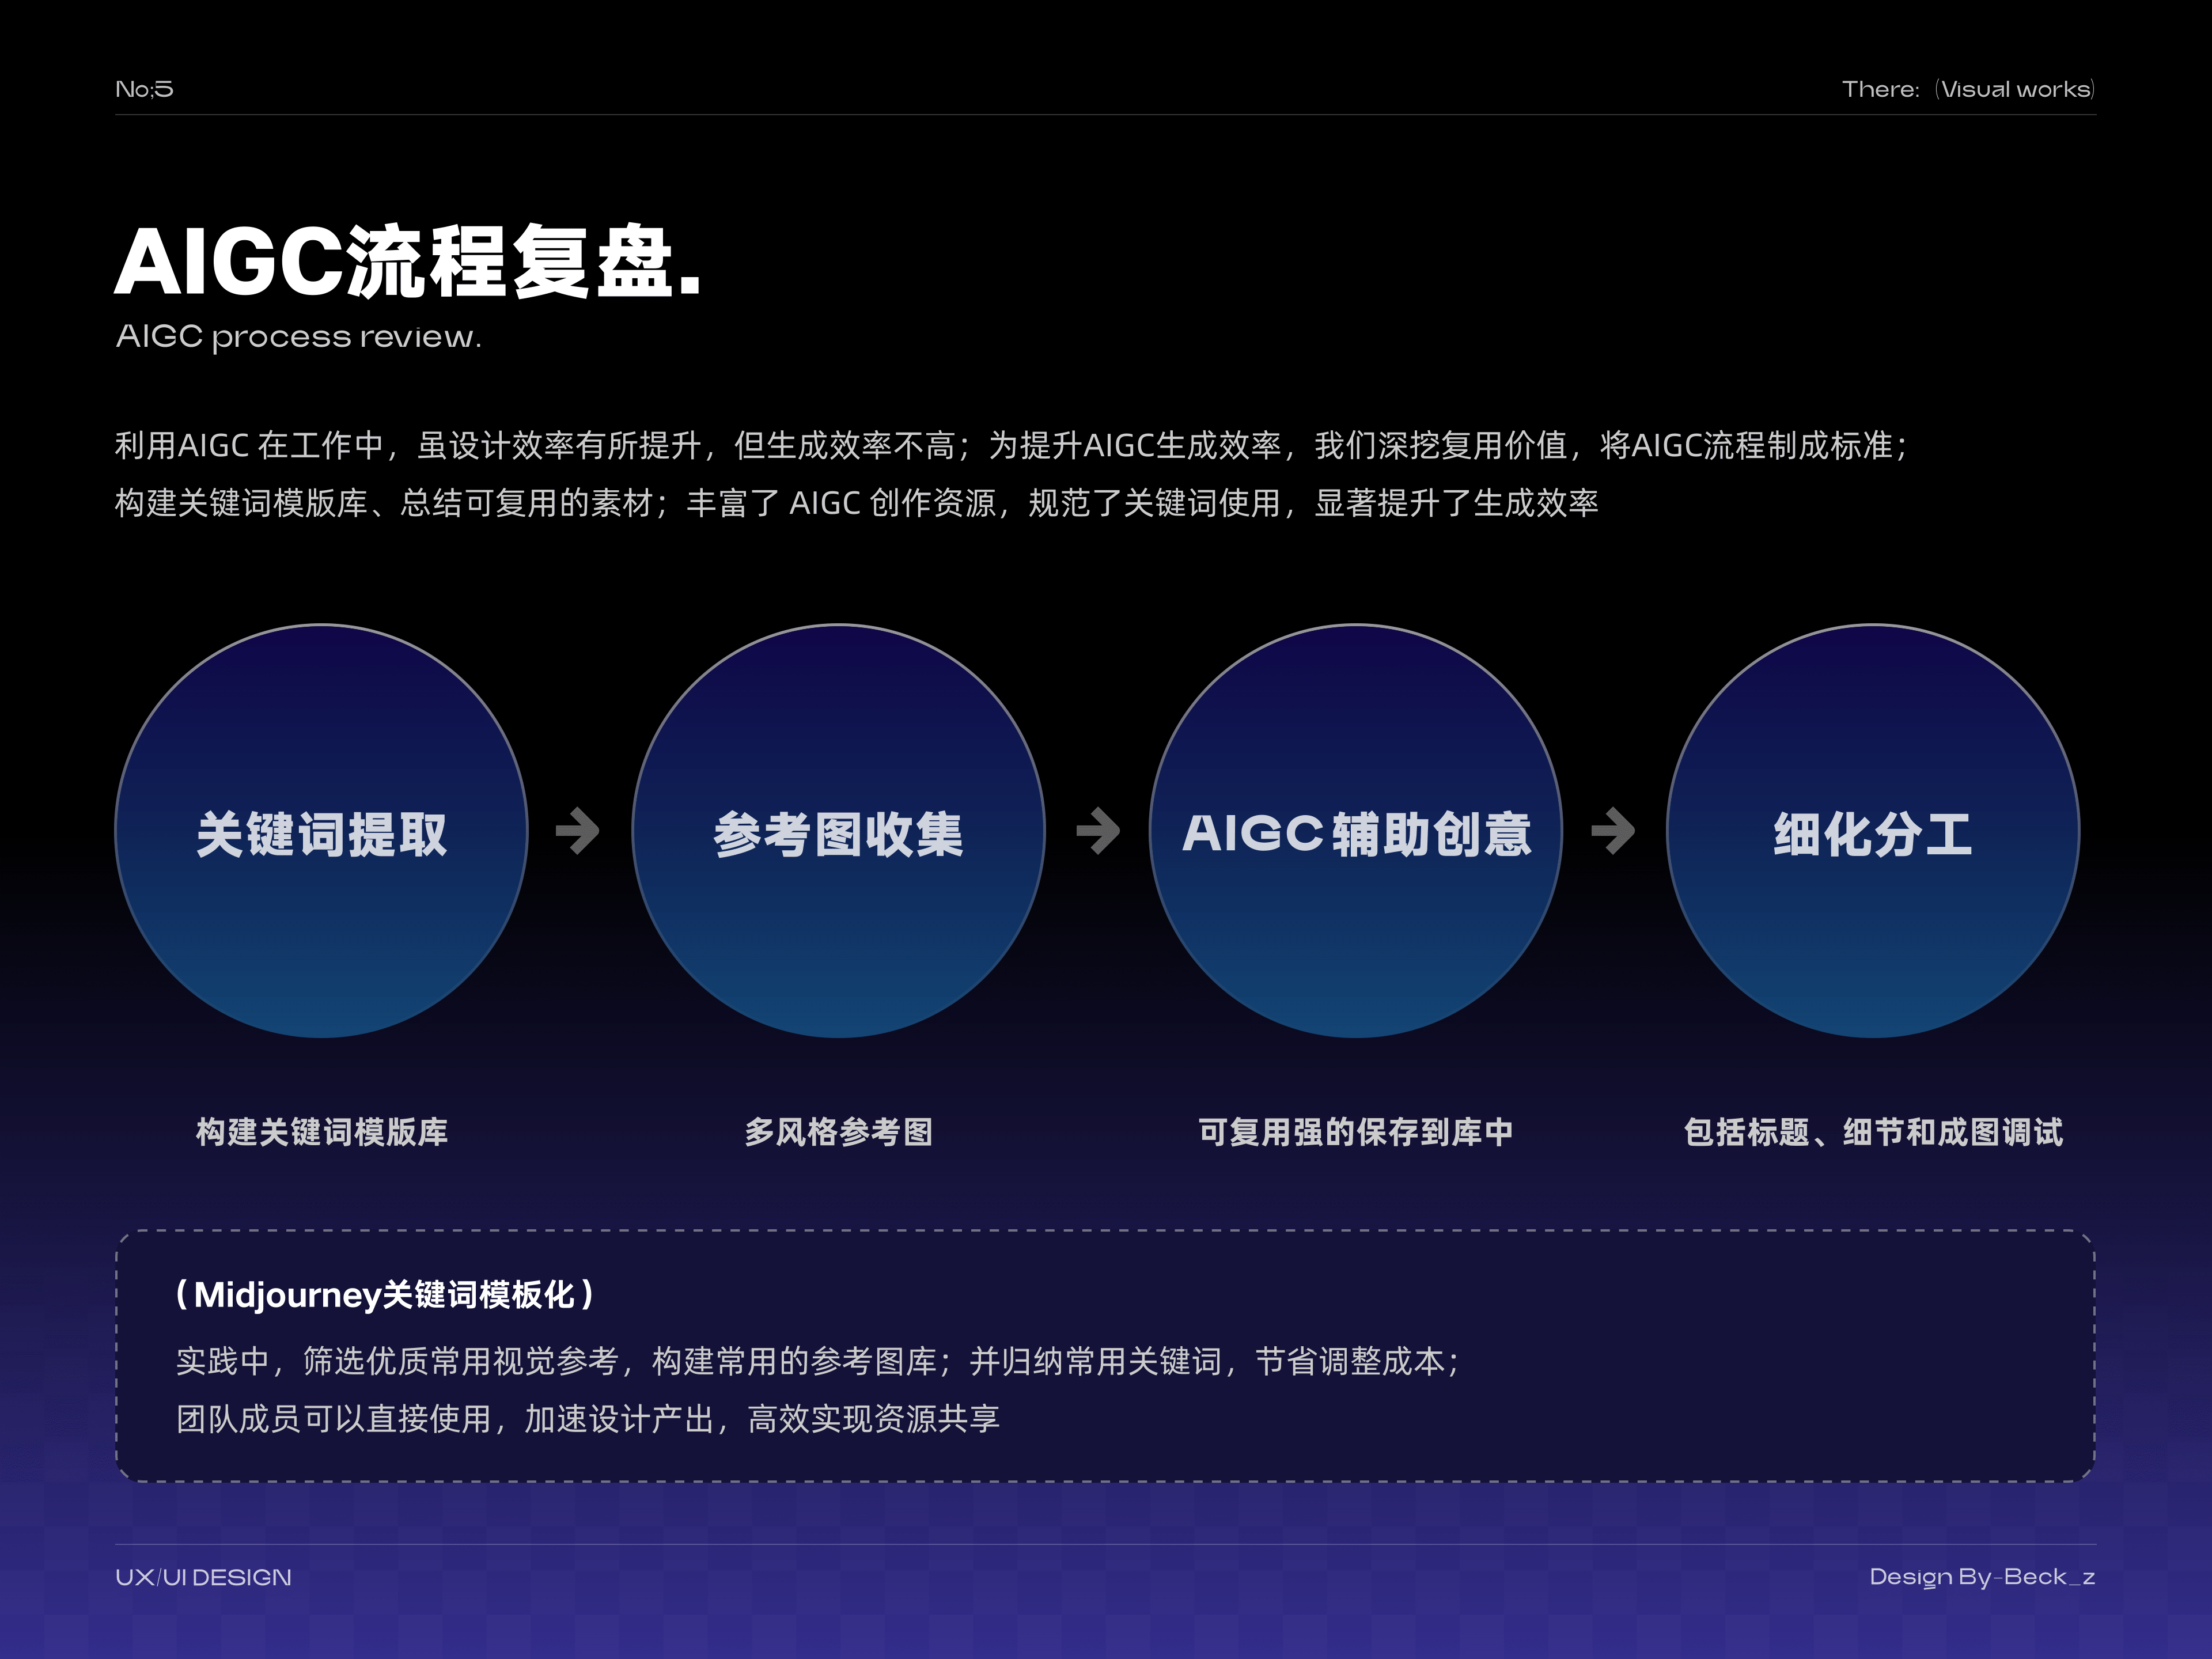Click the 细化分工 circle
The width and height of the screenshot is (2212, 1659).
point(1873,831)
